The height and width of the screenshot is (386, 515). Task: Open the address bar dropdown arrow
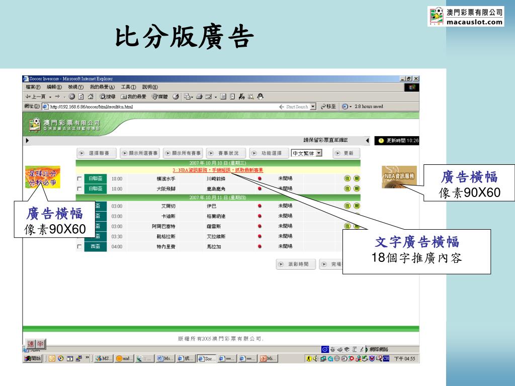pos(313,107)
